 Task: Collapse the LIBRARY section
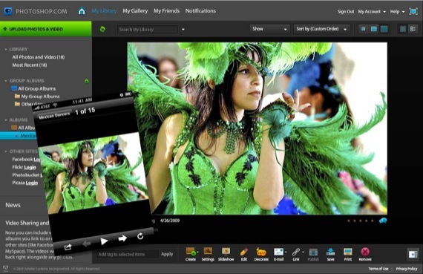(x=6, y=50)
